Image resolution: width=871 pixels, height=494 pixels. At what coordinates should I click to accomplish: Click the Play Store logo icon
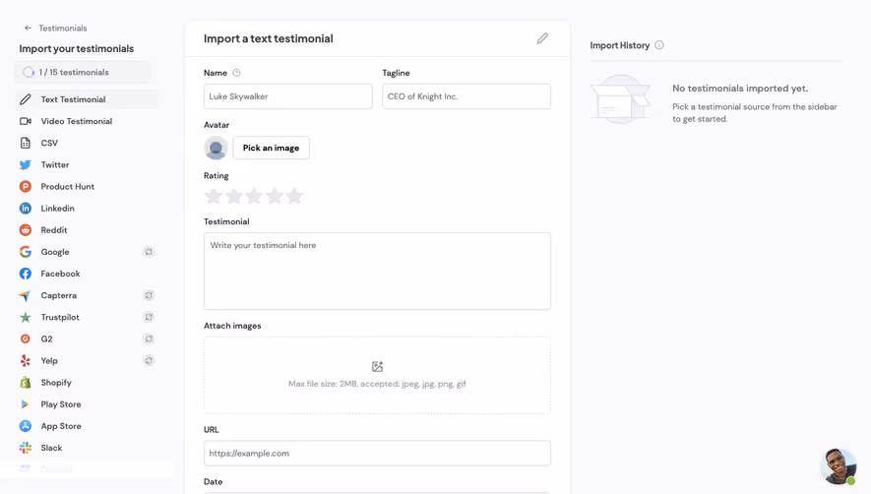click(x=25, y=404)
